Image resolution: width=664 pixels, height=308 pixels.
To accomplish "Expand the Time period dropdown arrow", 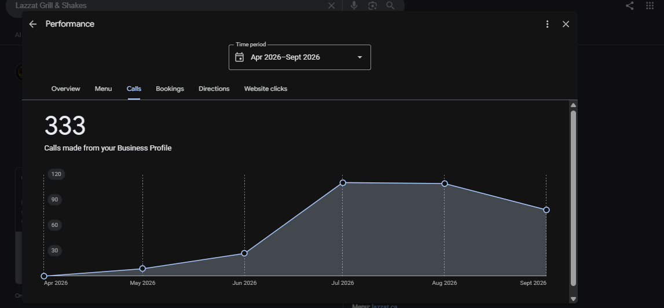I will (359, 57).
